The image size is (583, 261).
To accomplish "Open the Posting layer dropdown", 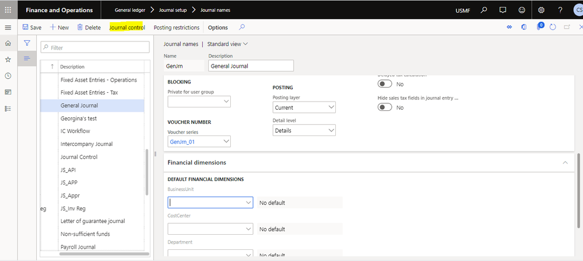I will point(304,107).
